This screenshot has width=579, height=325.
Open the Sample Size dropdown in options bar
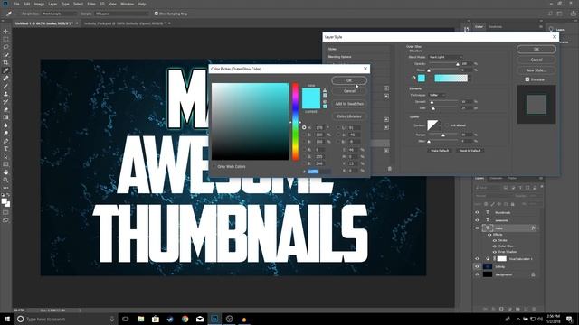click(x=60, y=14)
